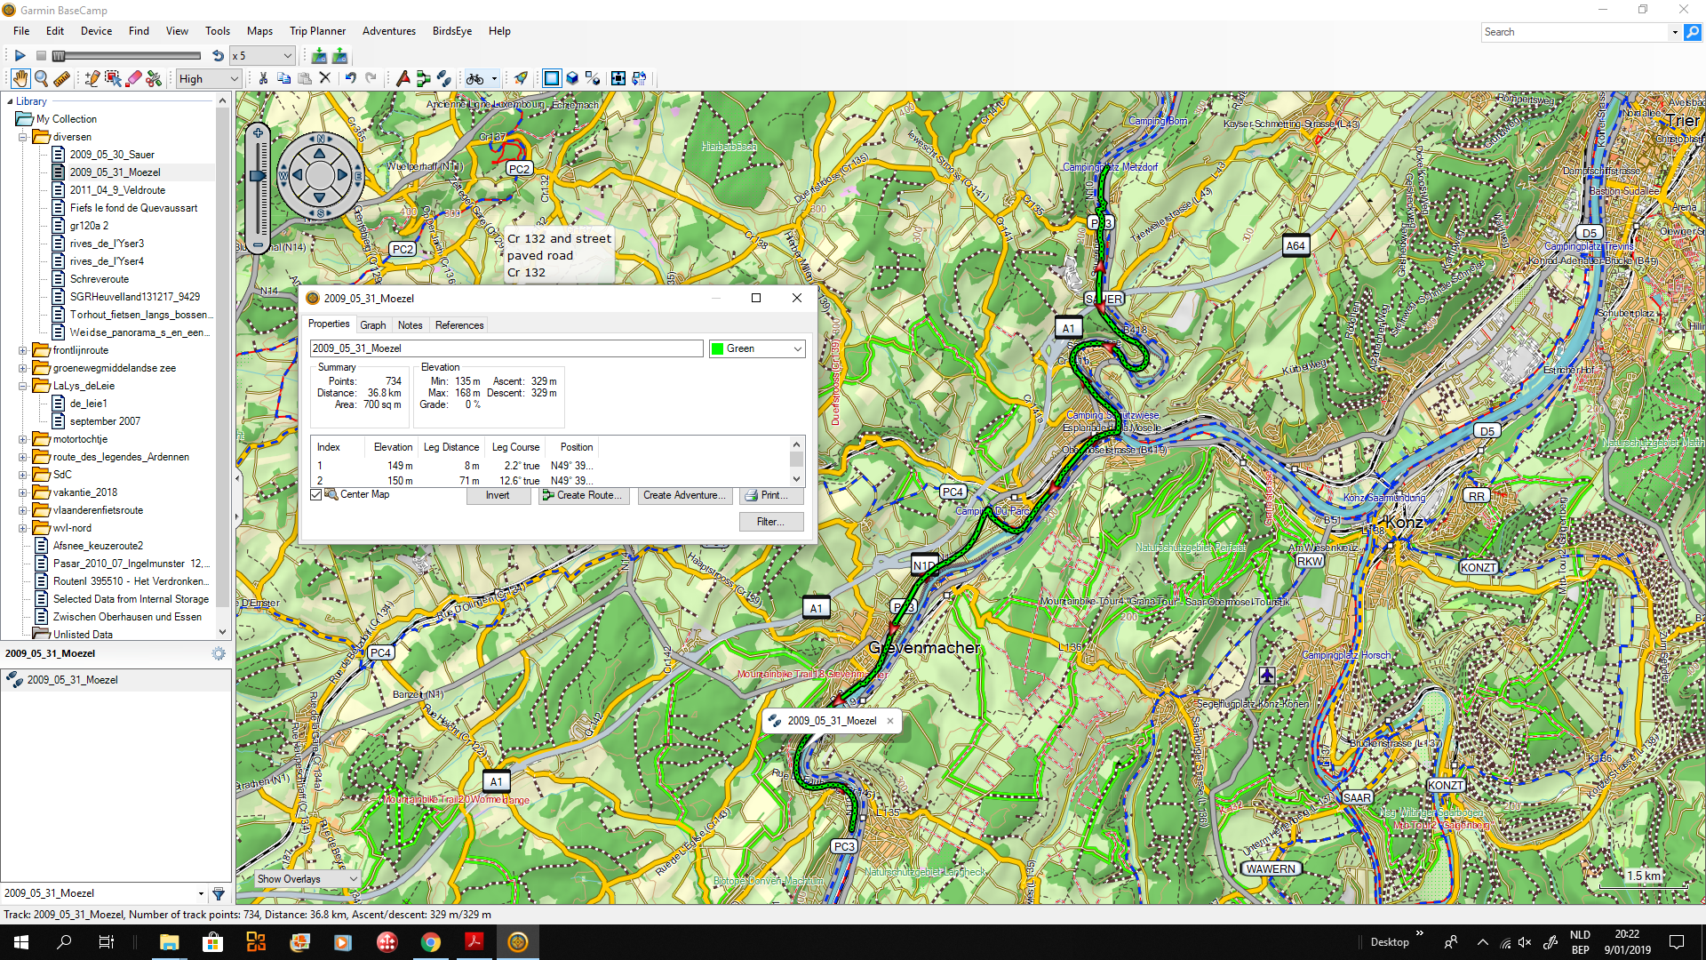This screenshot has height=960, width=1706.
Task: Open the activity profile dropdown arrow
Action: (494, 78)
